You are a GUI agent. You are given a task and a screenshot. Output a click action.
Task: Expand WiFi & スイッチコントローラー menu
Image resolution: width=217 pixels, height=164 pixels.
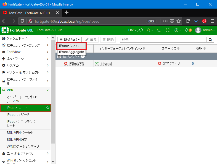(x=25, y=160)
